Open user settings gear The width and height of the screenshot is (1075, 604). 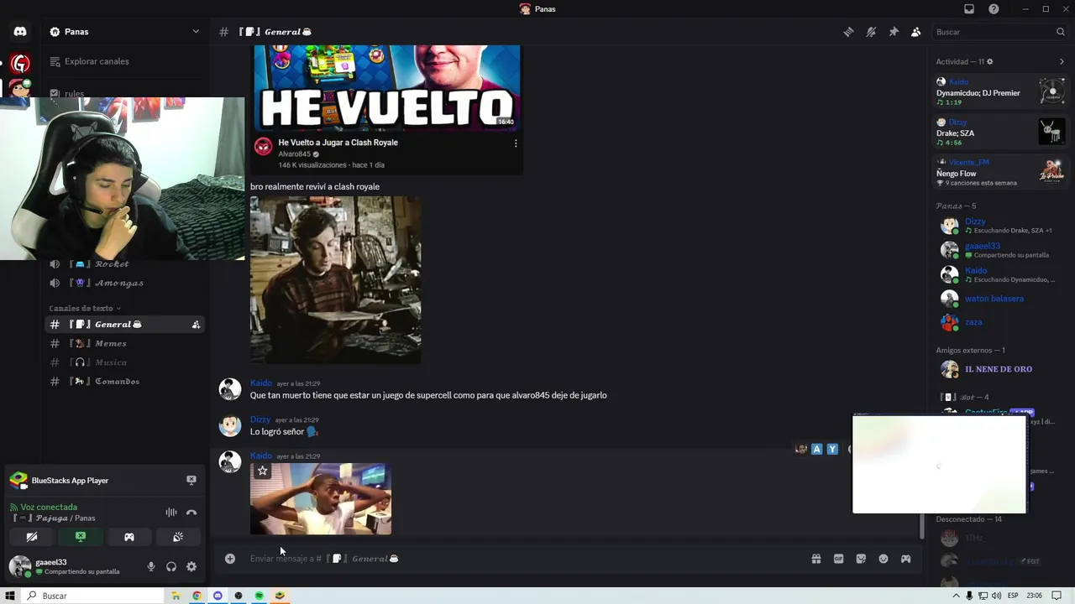coord(191,567)
